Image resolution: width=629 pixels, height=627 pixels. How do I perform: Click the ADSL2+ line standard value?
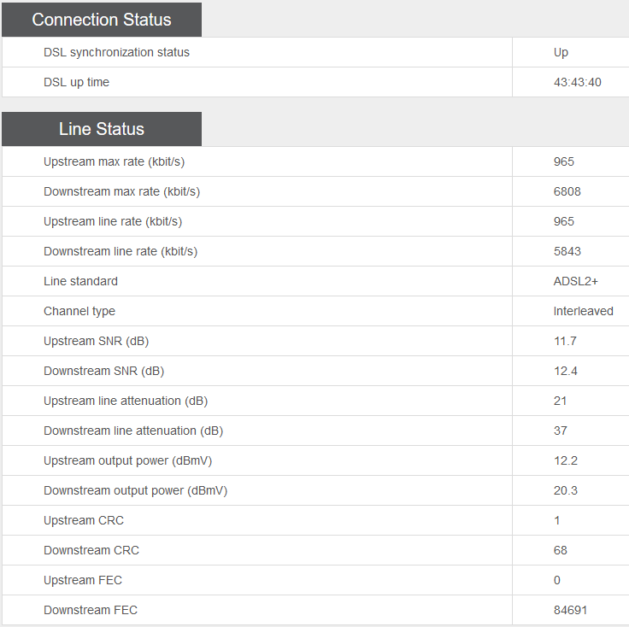point(576,281)
